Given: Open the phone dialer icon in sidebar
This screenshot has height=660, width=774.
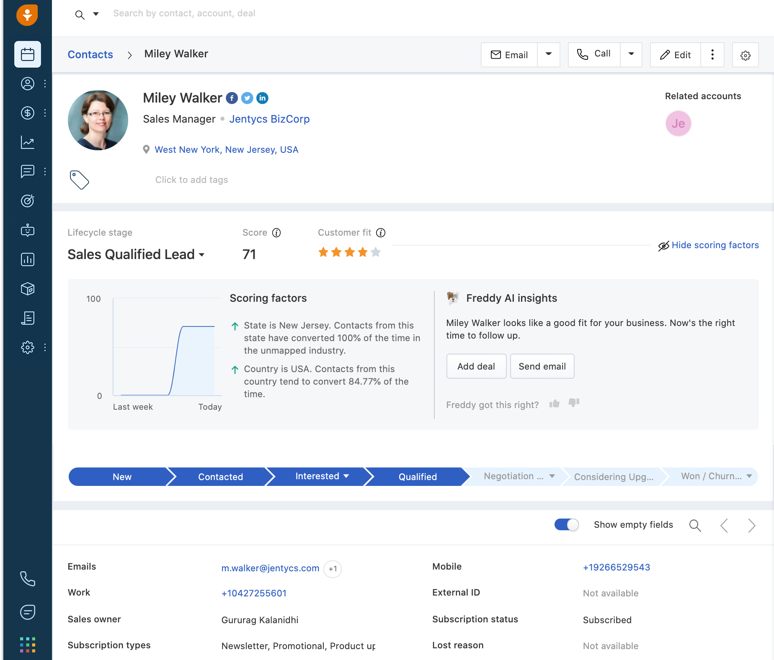Looking at the screenshot, I should [28, 578].
